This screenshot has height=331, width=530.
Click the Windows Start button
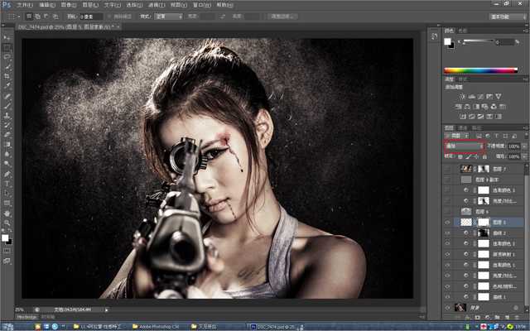(8, 326)
